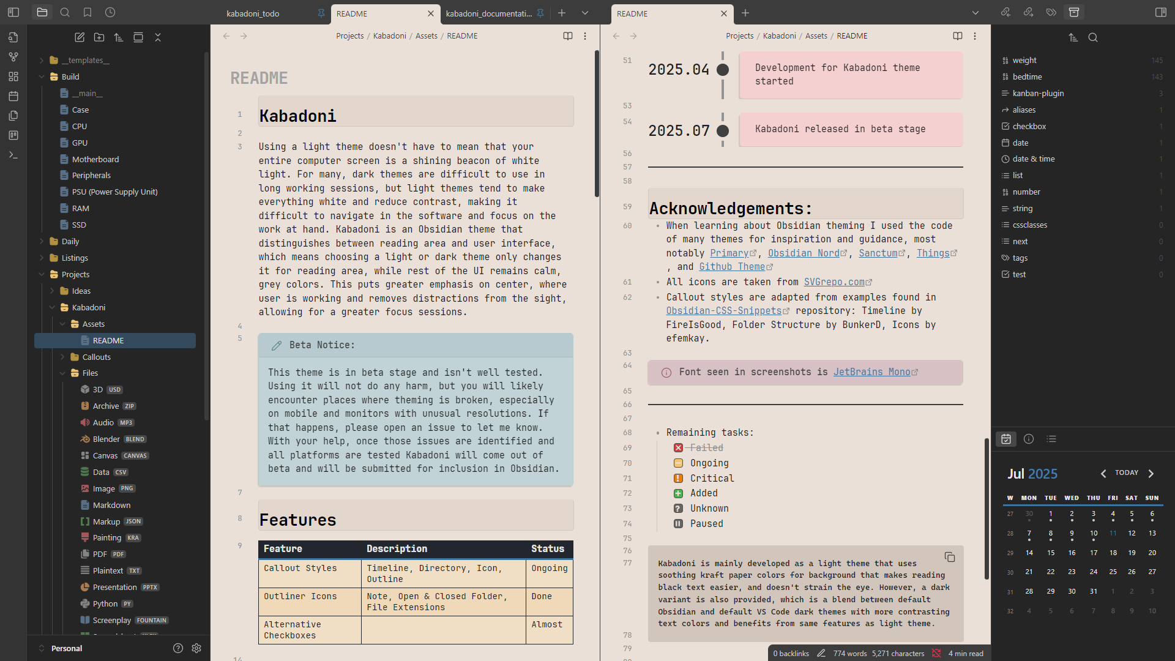Switch to kabadoni_documentation tab

click(x=488, y=13)
